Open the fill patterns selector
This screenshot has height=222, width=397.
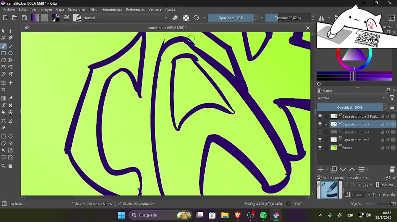pos(45,18)
